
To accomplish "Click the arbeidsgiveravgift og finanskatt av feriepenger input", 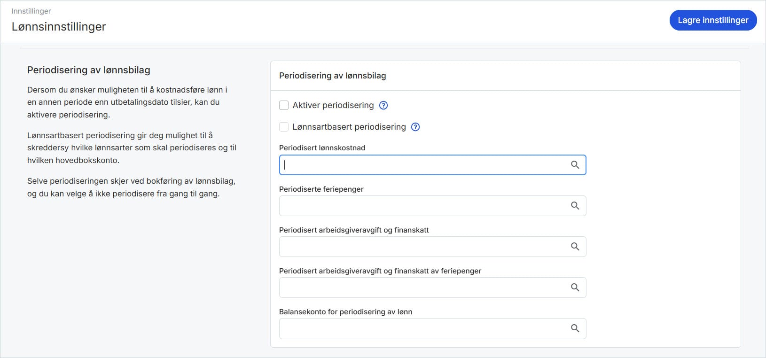I will (x=432, y=288).
